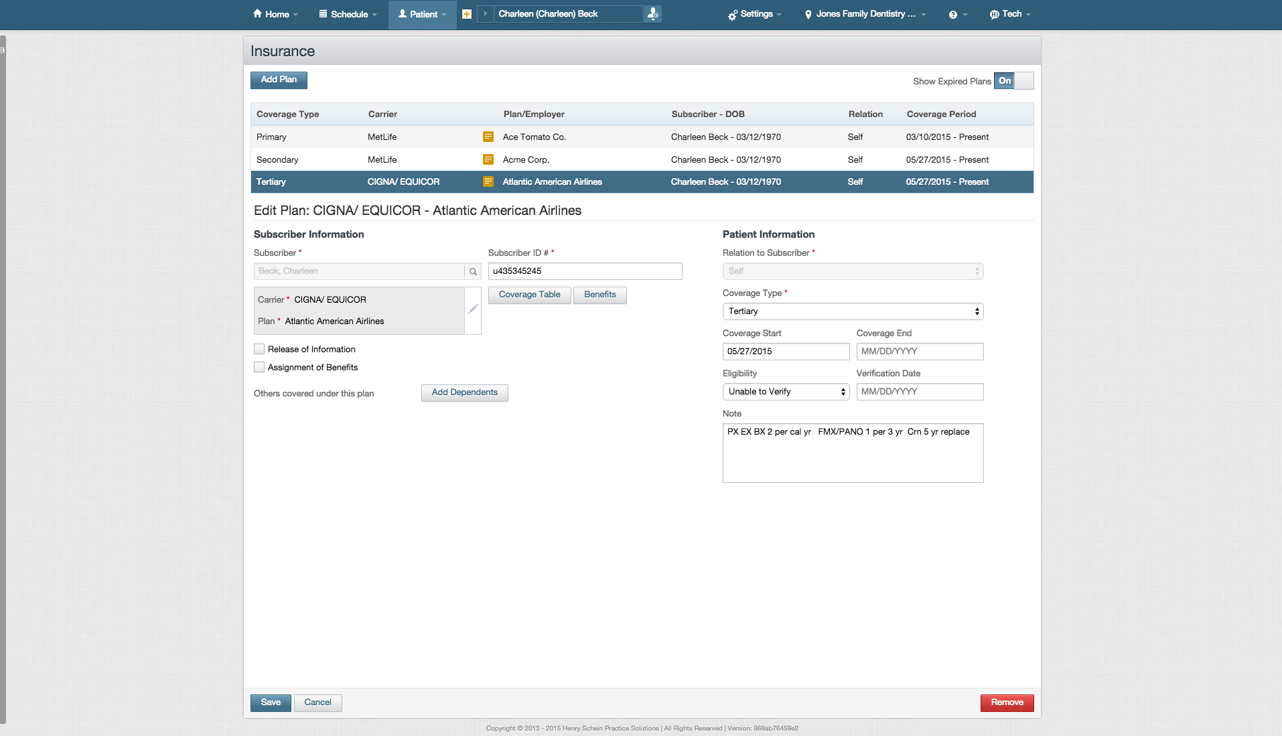The width and height of the screenshot is (1282, 736).
Task: Click the note icon next to Acme Corp. plan
Action: (488, 159)
